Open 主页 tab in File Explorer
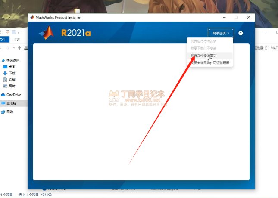 tap(16, 40)
